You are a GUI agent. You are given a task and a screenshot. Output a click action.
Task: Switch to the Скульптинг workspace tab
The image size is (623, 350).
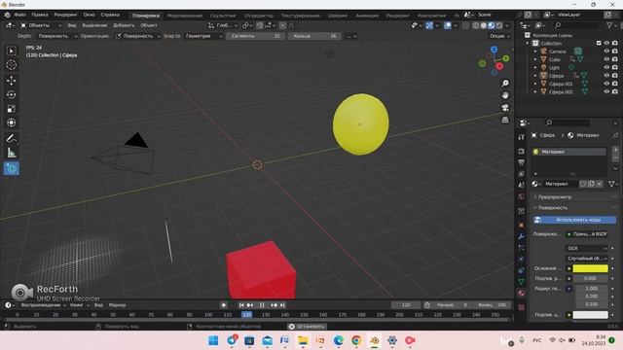point(223,16)
